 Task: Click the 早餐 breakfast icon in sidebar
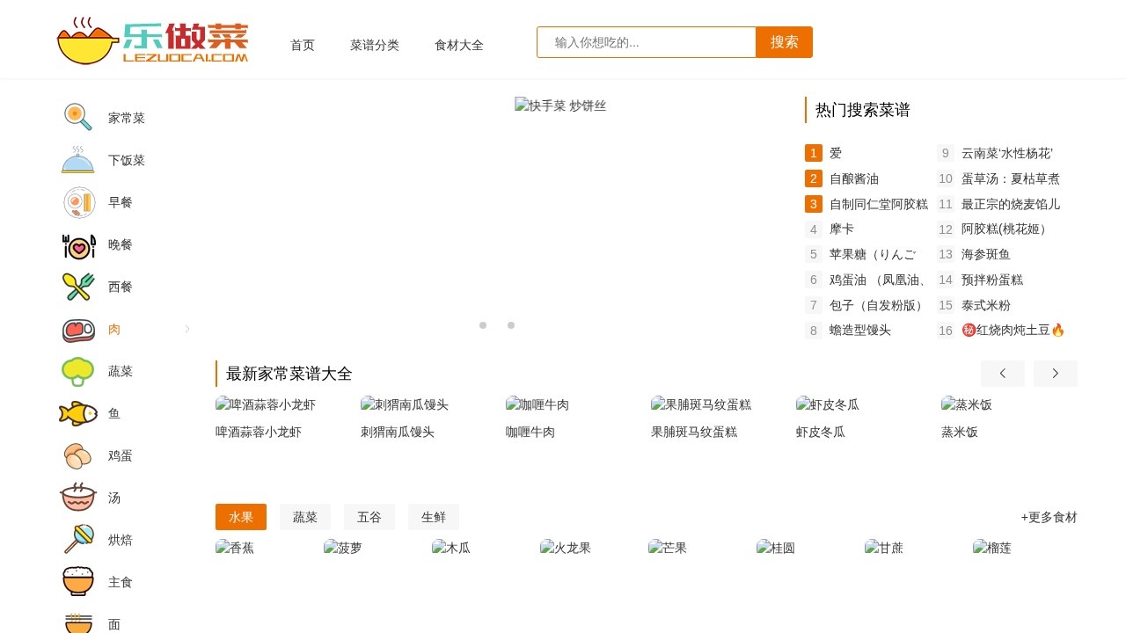coord(77,202)
